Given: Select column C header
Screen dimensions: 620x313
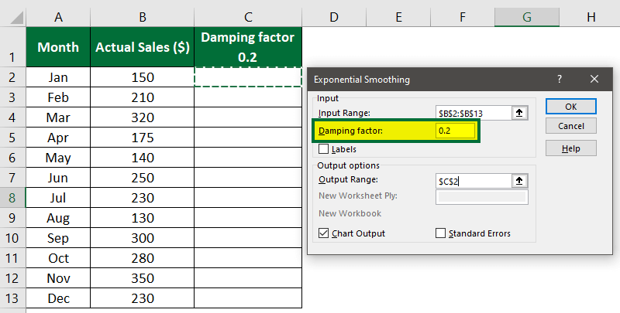Looking at the screenshot, I should tap(248, 17).
